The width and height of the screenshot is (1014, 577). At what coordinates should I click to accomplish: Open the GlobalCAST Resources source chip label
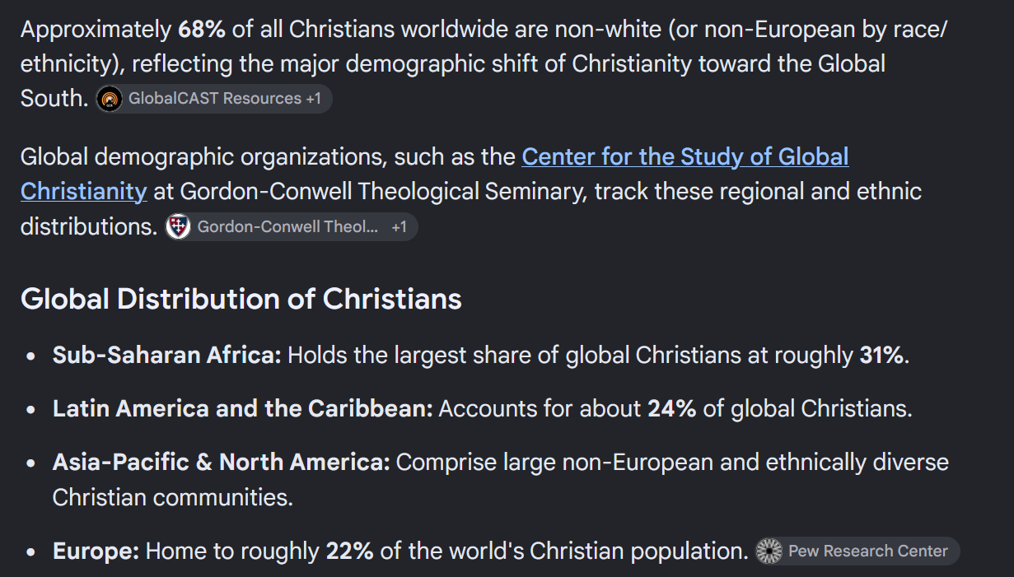[x=215, y=99]
